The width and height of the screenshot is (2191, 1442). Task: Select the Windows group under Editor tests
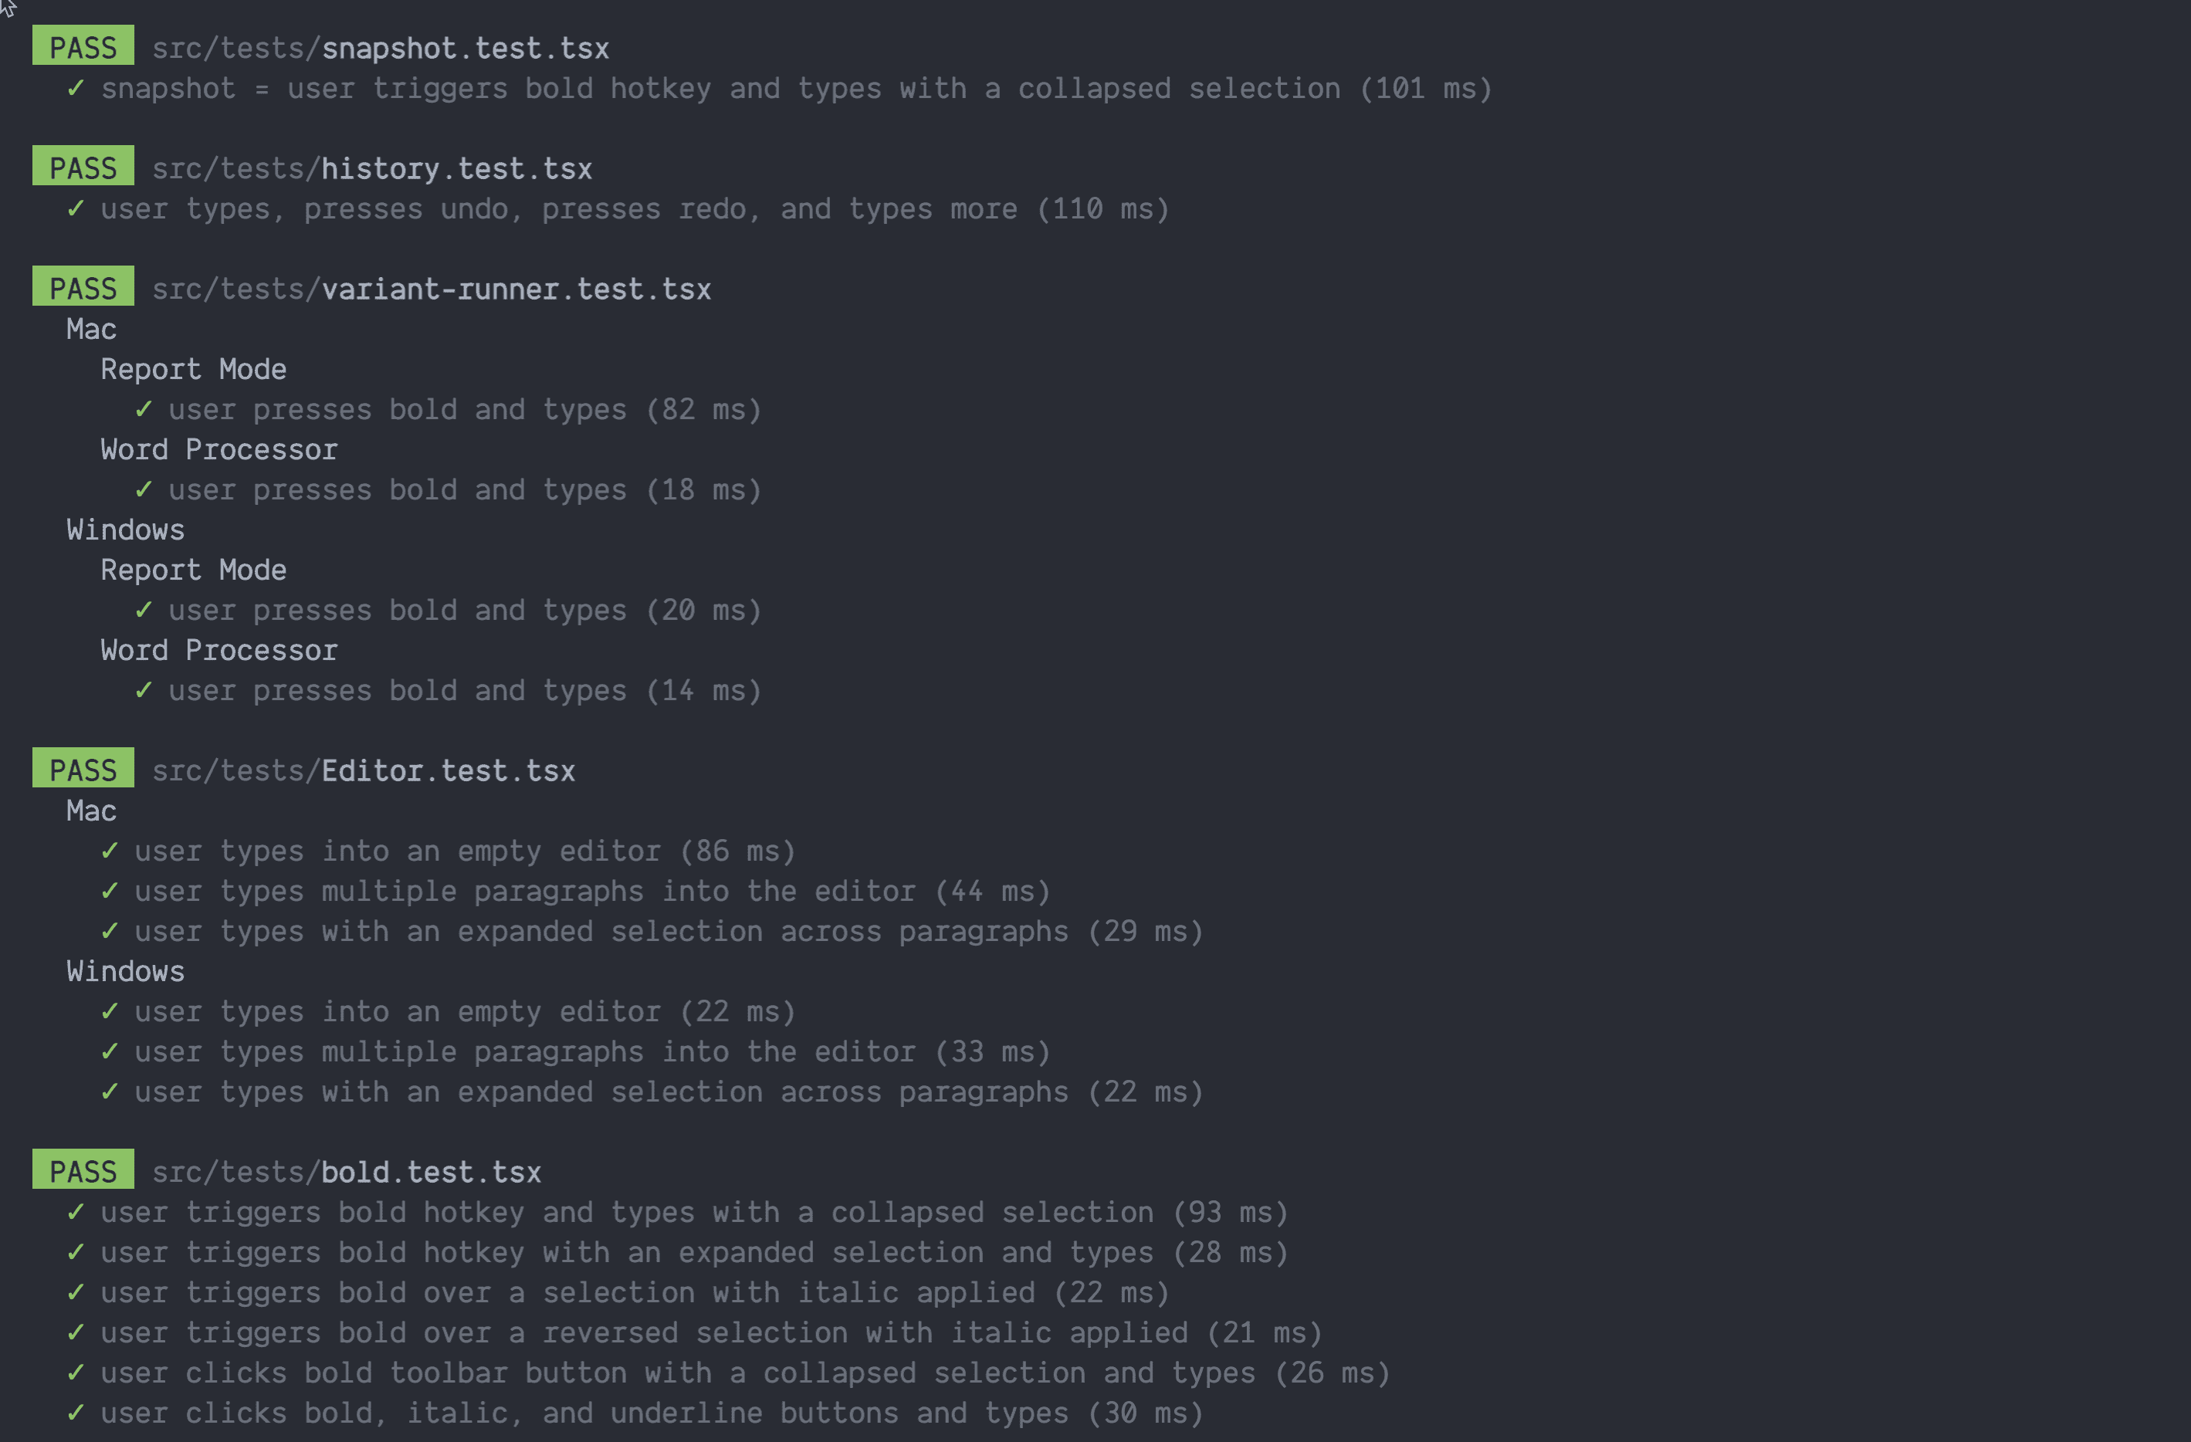click(125, 971)
